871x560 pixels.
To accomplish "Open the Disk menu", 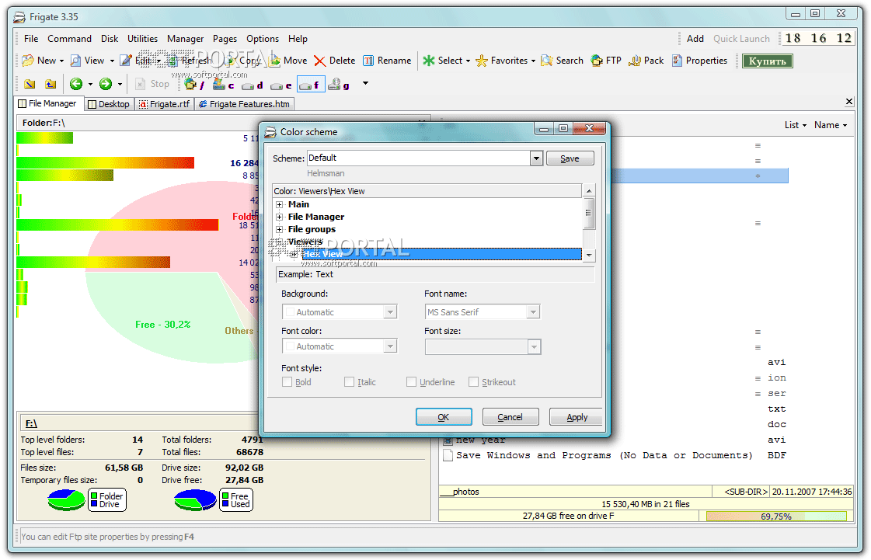I will tap(110, 39).
